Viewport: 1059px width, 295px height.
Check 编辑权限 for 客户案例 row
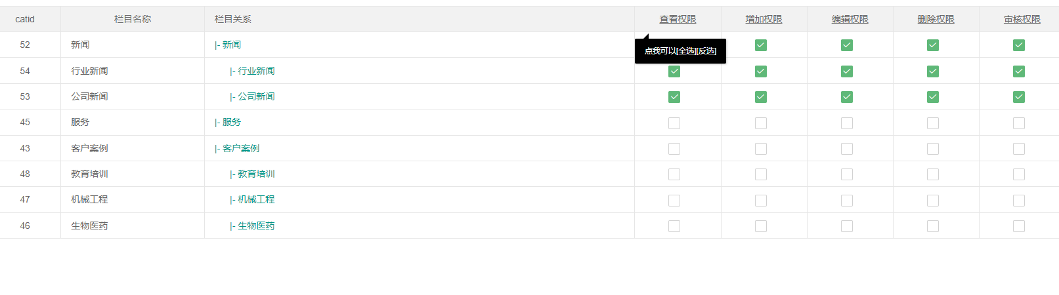(847, 149)
